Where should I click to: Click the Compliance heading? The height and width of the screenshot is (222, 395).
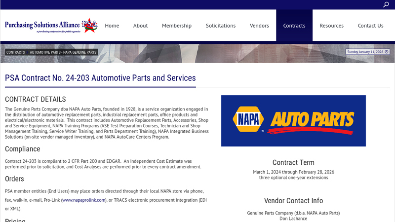pyautogui.click(x=22, y=149)
